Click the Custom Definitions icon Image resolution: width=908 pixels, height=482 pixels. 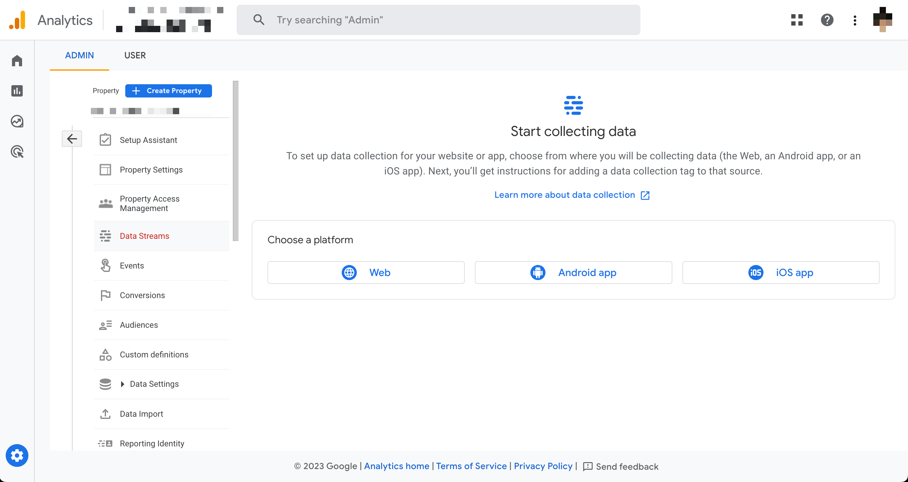(105, 354)
